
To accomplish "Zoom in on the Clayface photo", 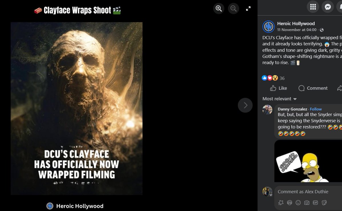I will (219, 8).
